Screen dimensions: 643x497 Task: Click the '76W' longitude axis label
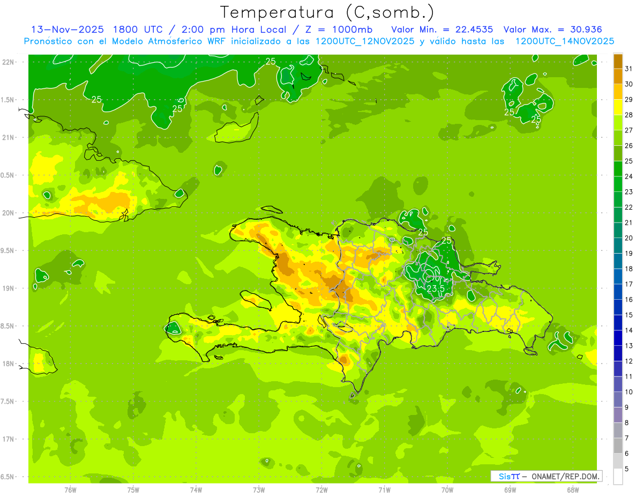point(70,489)
